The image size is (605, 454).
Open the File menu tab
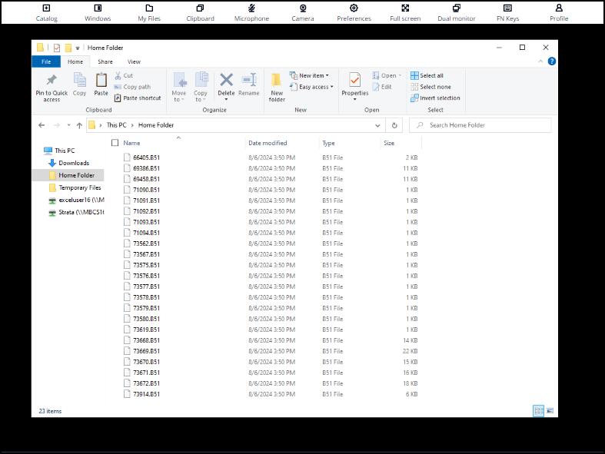[x=46, y=61]
